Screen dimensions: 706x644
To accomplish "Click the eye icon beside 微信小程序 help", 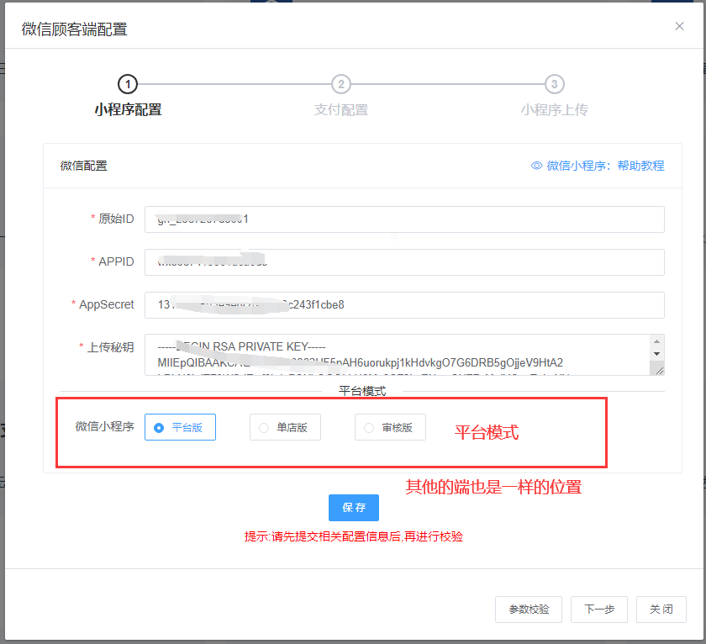I will click(536, 166).
